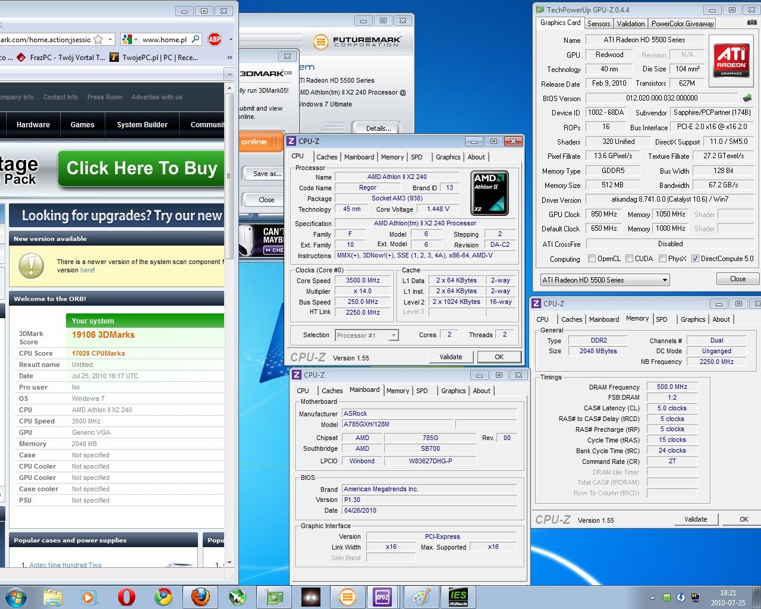The image size is (761, 609).
Task: Click the Press Room link
Action: tap(105, 97)
